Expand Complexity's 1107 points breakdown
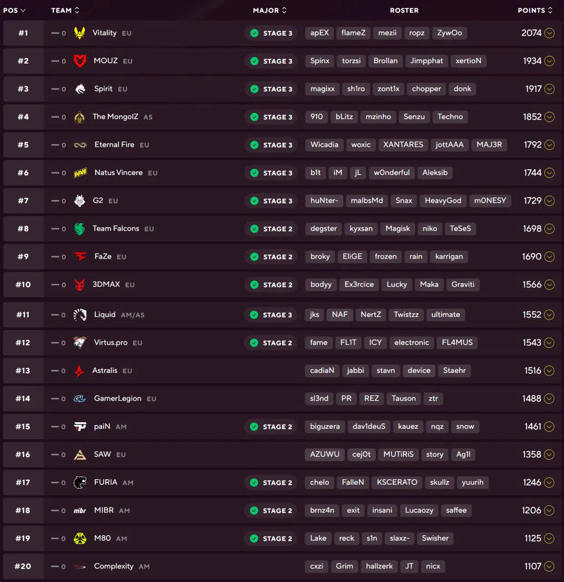Viewport: 564px width, 582px height. (x=549, y=566)
